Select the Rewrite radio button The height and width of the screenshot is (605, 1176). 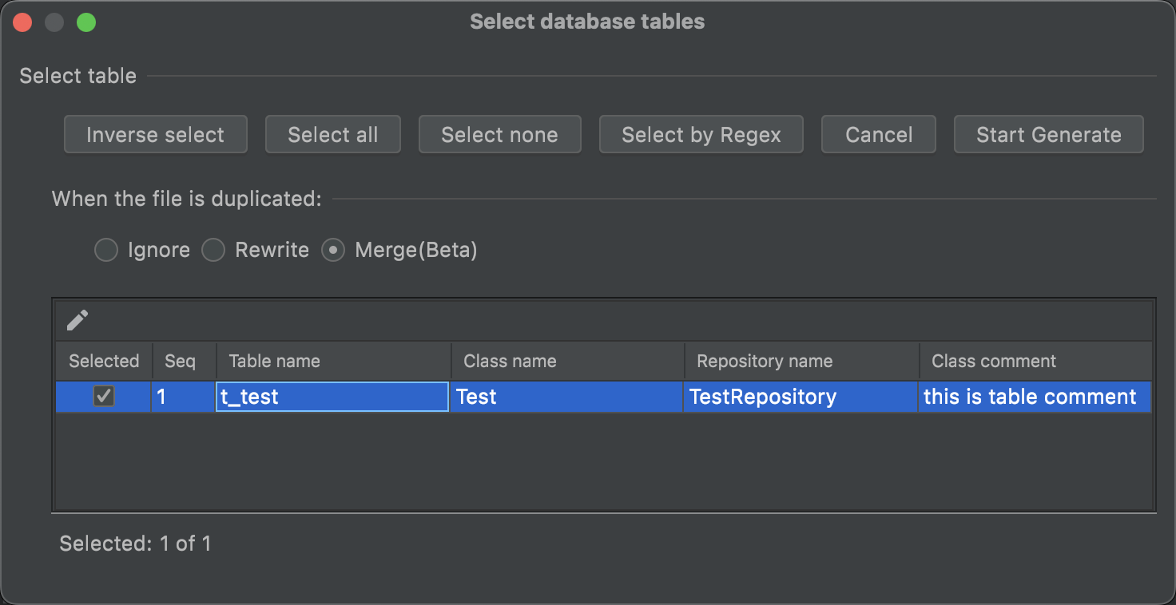213,251
